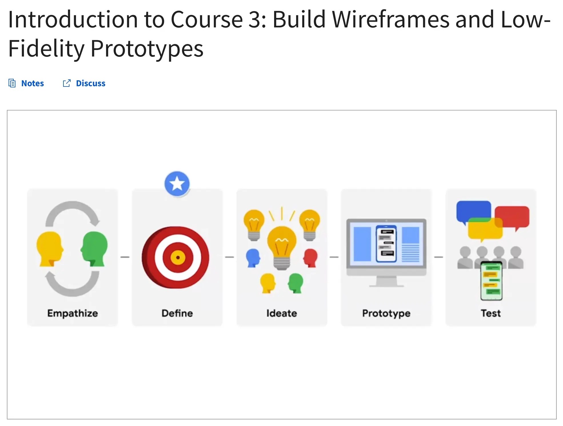Image resolution: width=563 pixels, height=426 pixels.
Task: Open the Notes panel
Action: tap(32, 83)
